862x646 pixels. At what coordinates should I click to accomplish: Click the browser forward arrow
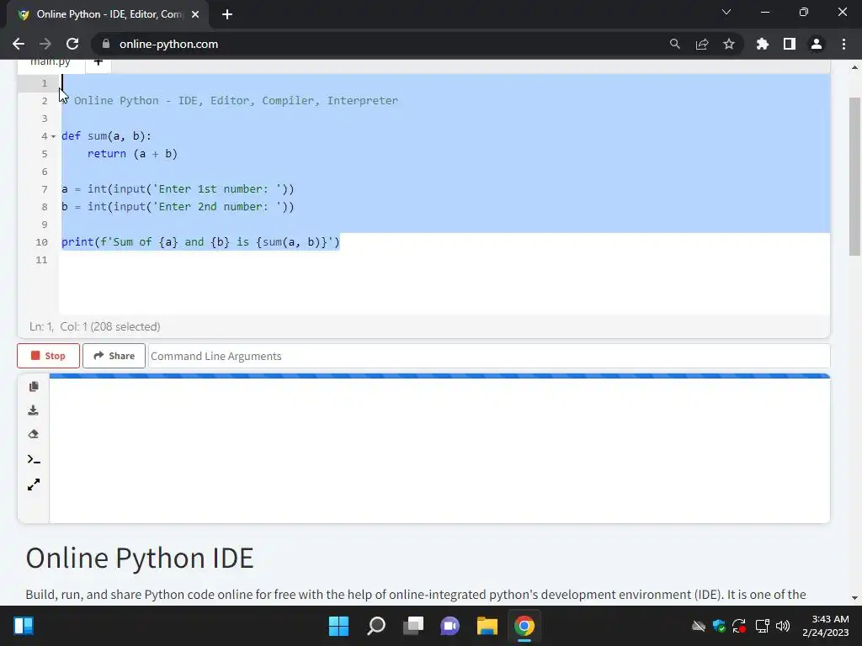tap(45, 44)
